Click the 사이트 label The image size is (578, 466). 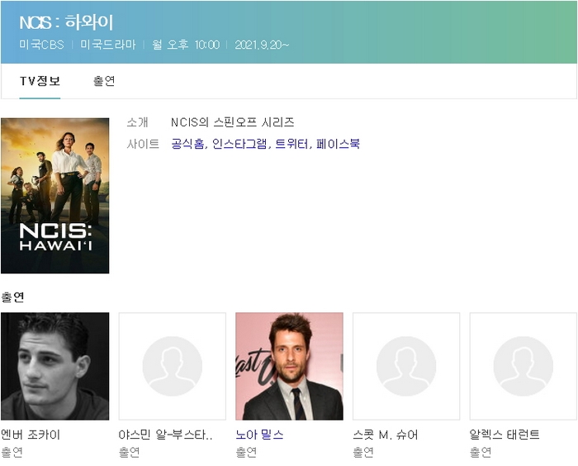(x=143, y=144)
